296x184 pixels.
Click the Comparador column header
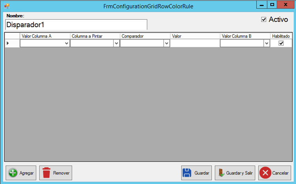click(x=145, y=36)
